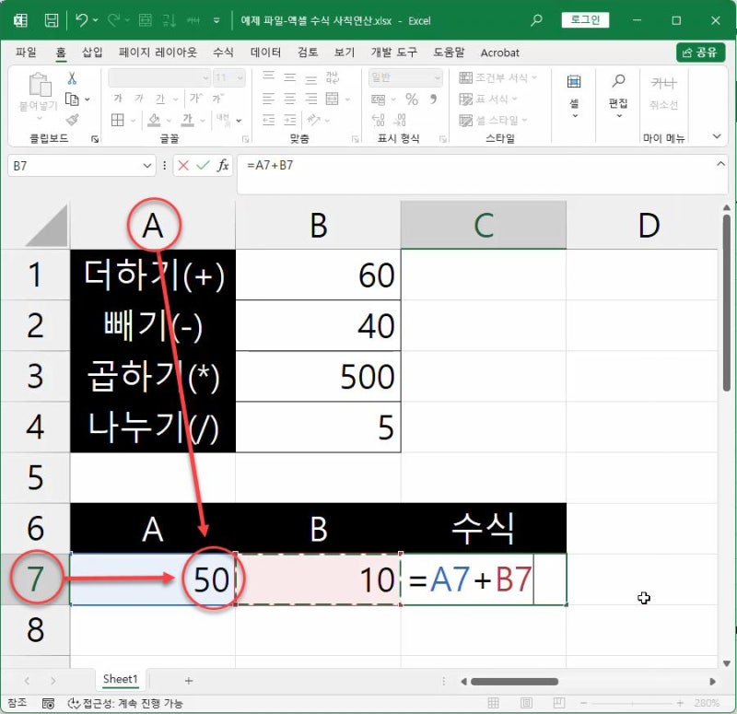Click the cancel X beside formula bar
This screenshot has width=737, height=714.
tap(183, 166)
